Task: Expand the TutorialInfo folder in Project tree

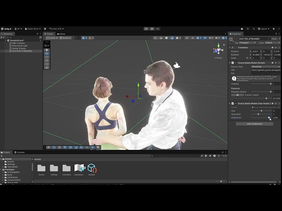Action: [x=3, y=167]
